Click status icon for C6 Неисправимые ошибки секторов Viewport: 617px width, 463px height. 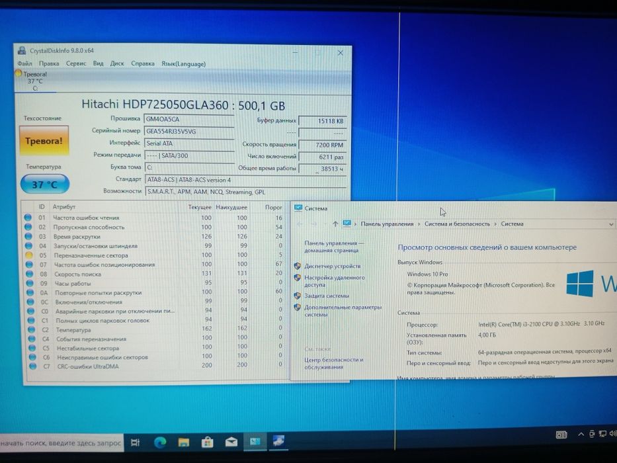32,357
